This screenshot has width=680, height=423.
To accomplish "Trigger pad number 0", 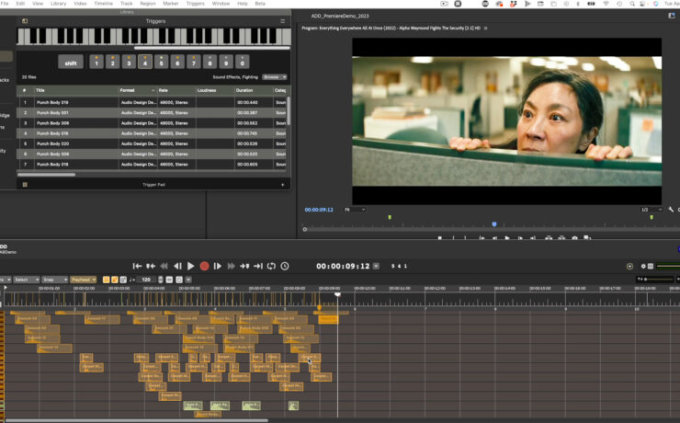I will click(242, 63).
